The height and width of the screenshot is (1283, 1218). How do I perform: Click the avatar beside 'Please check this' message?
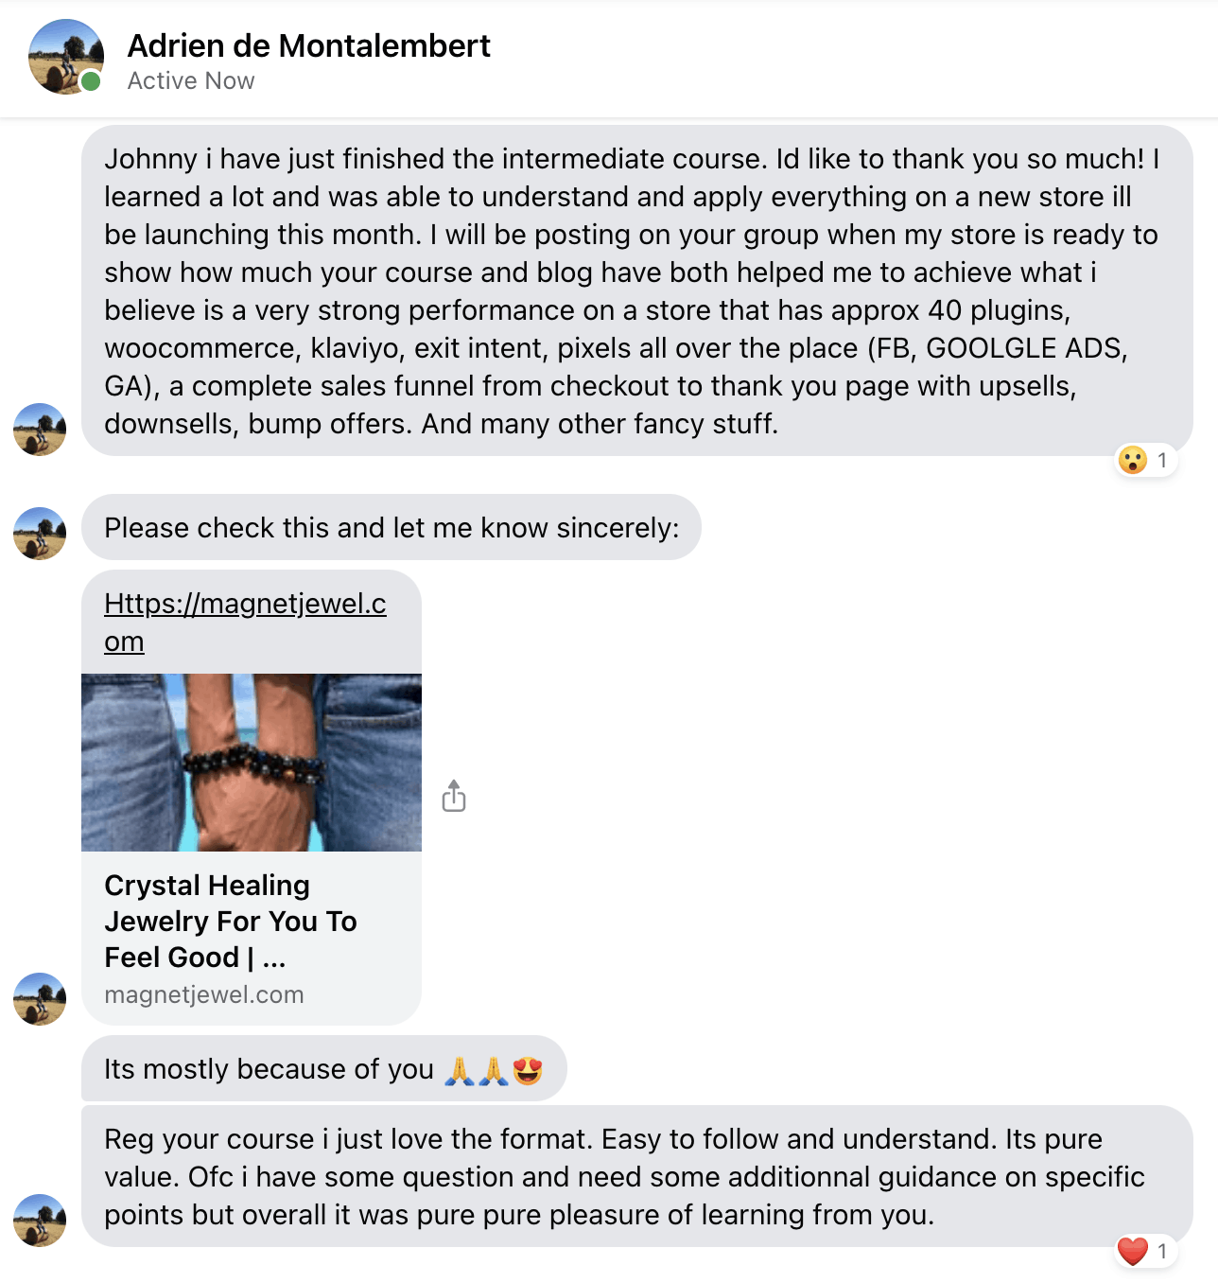[x=40, y=534]
